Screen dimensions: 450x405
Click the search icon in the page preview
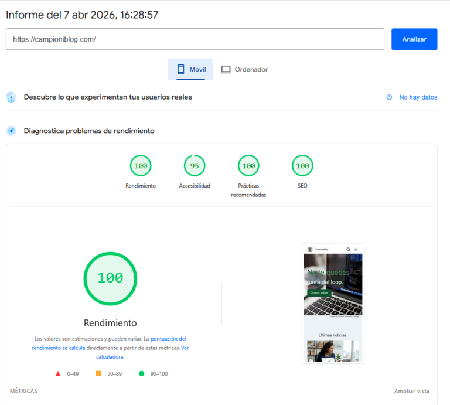pos(348,249)
